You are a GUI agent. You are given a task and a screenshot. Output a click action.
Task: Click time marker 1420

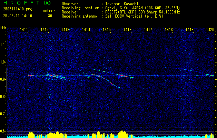[x=210, y=29]
